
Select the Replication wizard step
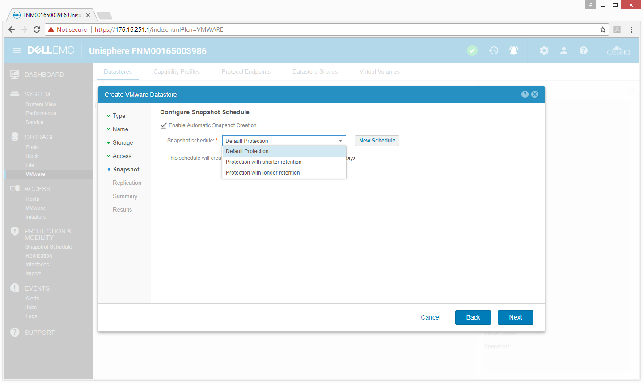(127, 183)
